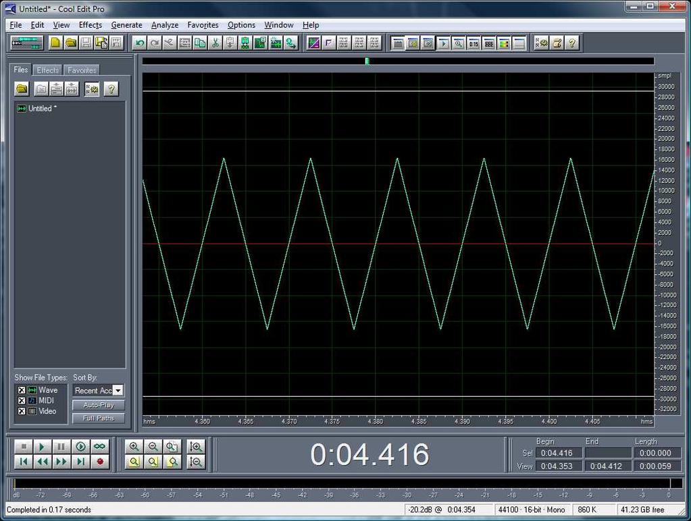Open options gear icon in Files panel

pyautogui.click(x=92, y=89)
